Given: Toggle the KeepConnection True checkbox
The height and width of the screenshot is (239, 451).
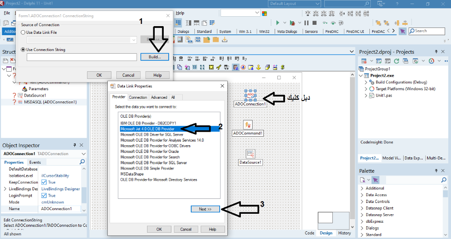Looking at the screenshot, I should pos(44,182).
